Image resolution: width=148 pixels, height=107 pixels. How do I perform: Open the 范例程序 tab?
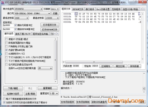point(116,9)
